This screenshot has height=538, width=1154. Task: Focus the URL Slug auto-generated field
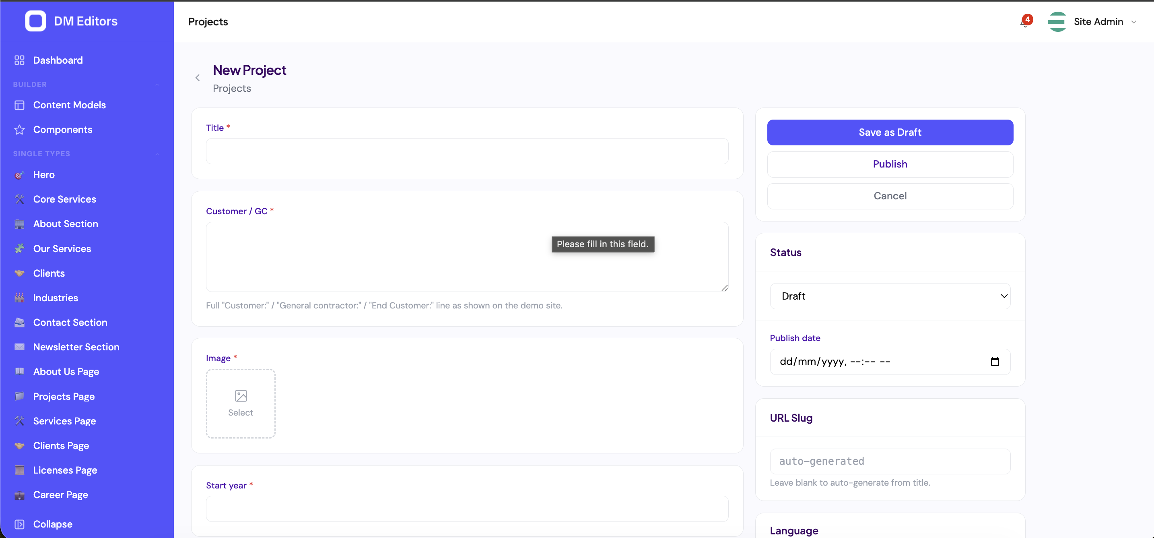point(890,461)
